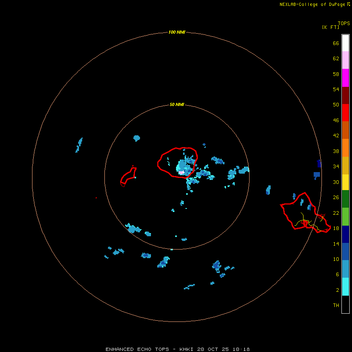Choose the orange 42 kft legend swatch

coord(345,148)
